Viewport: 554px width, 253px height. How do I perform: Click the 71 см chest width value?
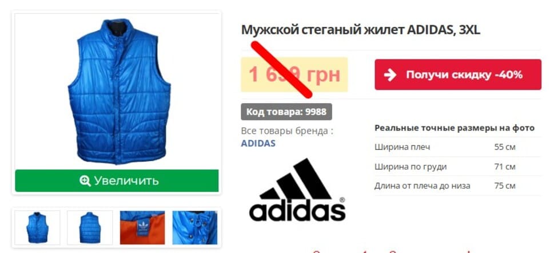[x=505, y=167]
